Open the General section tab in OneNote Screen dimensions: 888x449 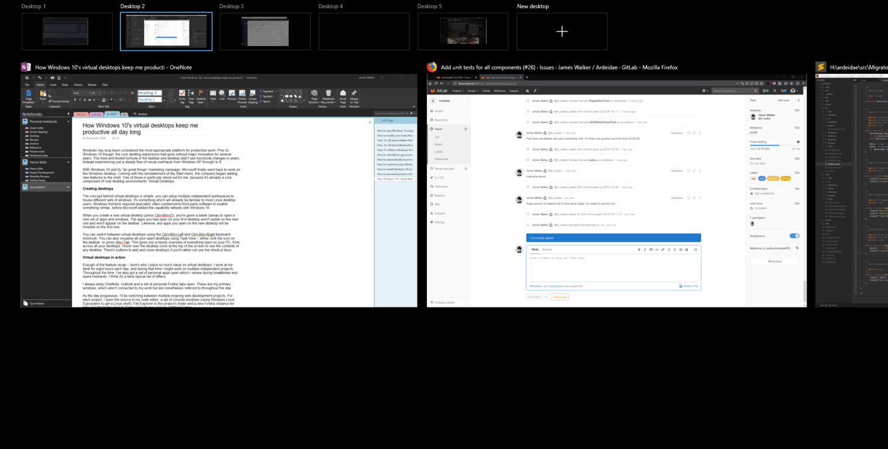pos(81,114)
